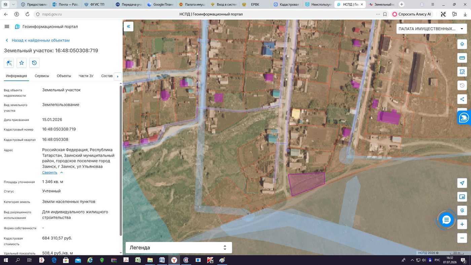
Task: Open the object history clock icon
Action: point(34,63)
